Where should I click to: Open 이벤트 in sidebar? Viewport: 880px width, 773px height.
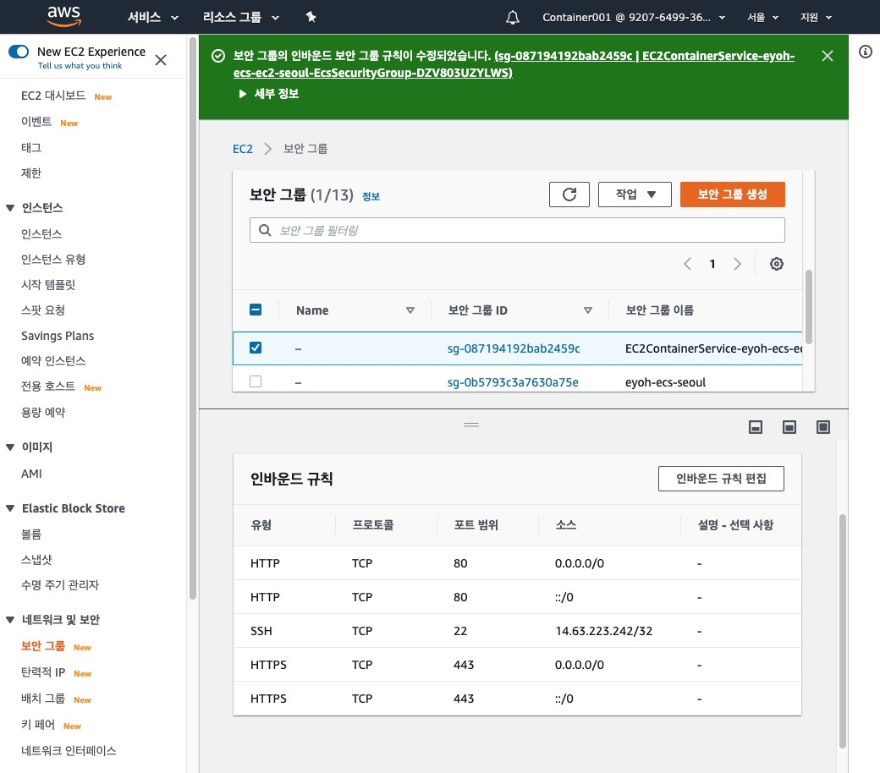(36, 122)
